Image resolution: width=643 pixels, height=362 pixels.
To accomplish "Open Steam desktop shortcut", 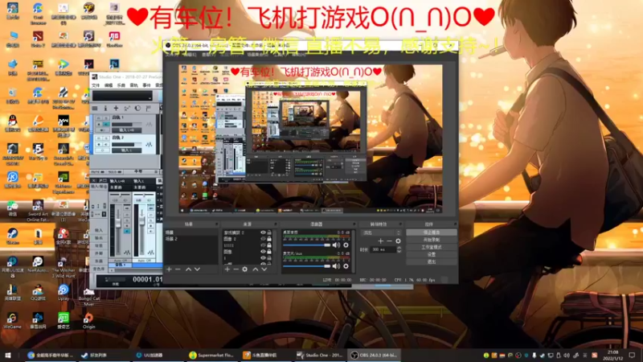I will pyautogui.click(x=12, y=236).
